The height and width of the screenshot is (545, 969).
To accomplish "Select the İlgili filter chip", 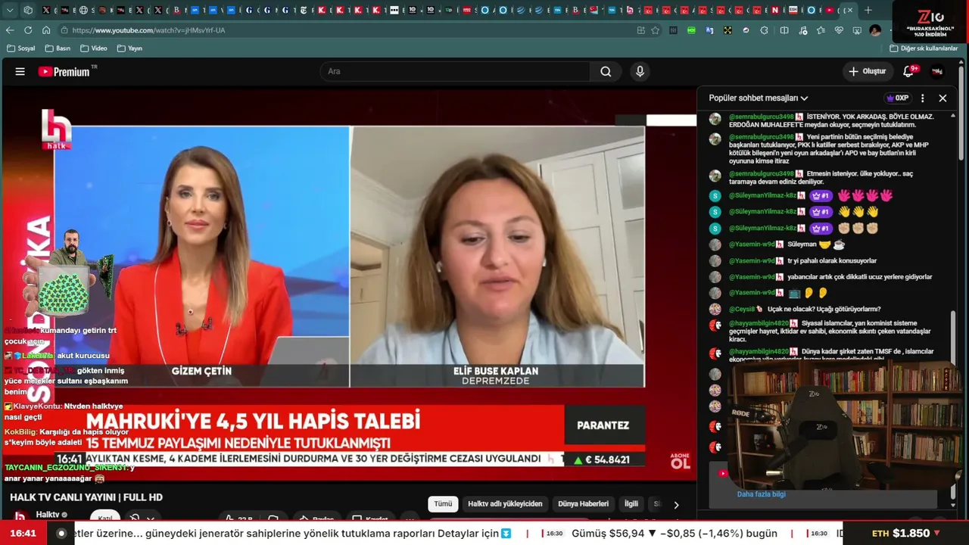I will [631, 504].
